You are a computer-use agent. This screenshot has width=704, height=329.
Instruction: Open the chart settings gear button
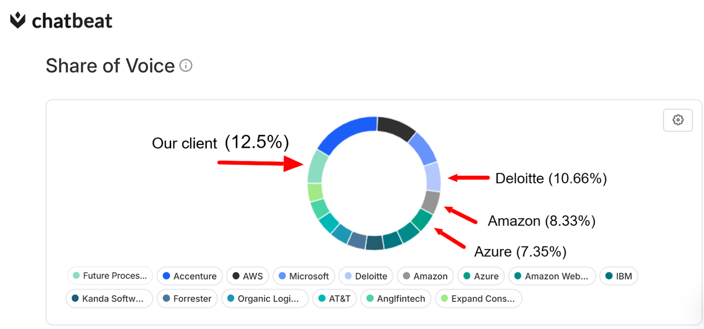tap(678, 120)
